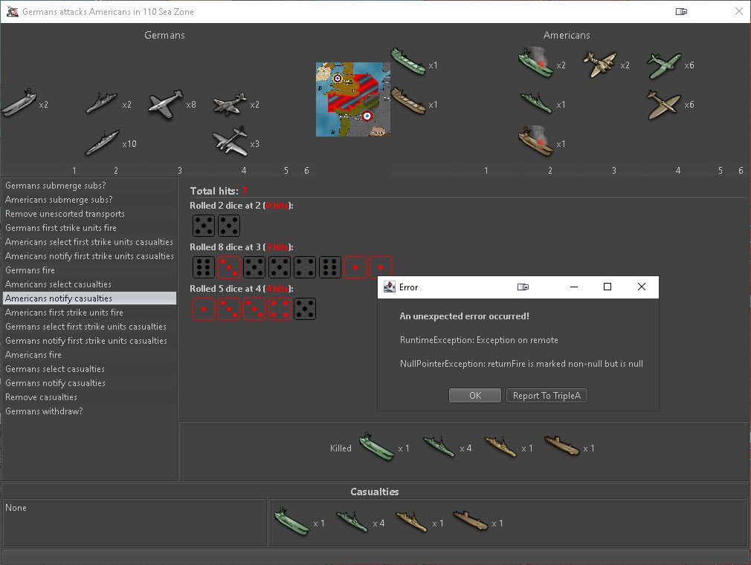751x565 pixels.
Task: Click the German submarine x10 unit icon
Action: pyautogui.click(x=102, y=143)
